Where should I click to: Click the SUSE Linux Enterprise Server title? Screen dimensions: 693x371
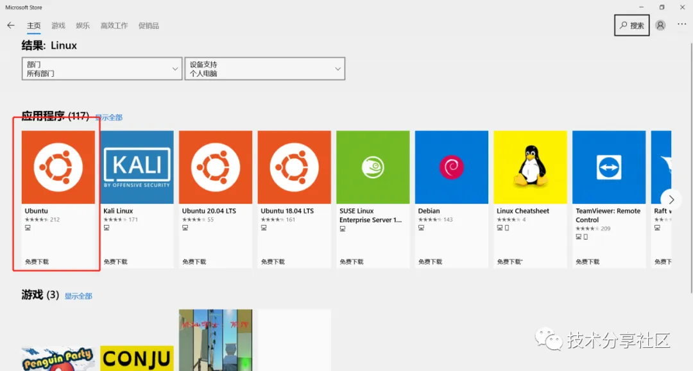pyautogui.click(x=370, y=215)
